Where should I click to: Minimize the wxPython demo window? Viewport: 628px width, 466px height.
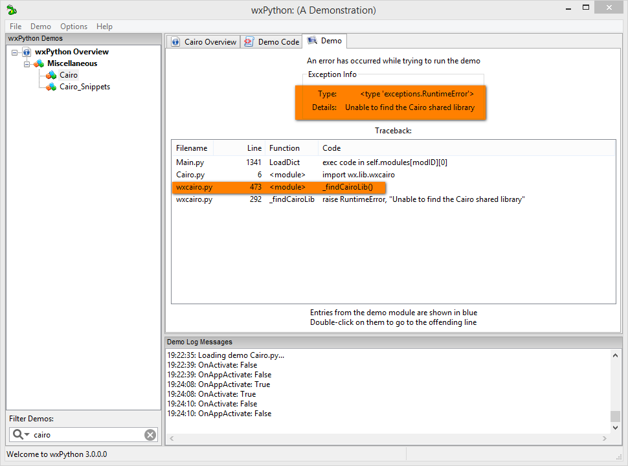(x=568, y=8)
